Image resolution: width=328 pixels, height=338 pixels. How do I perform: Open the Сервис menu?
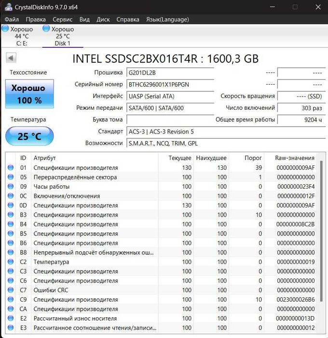(x=62, y=19)
